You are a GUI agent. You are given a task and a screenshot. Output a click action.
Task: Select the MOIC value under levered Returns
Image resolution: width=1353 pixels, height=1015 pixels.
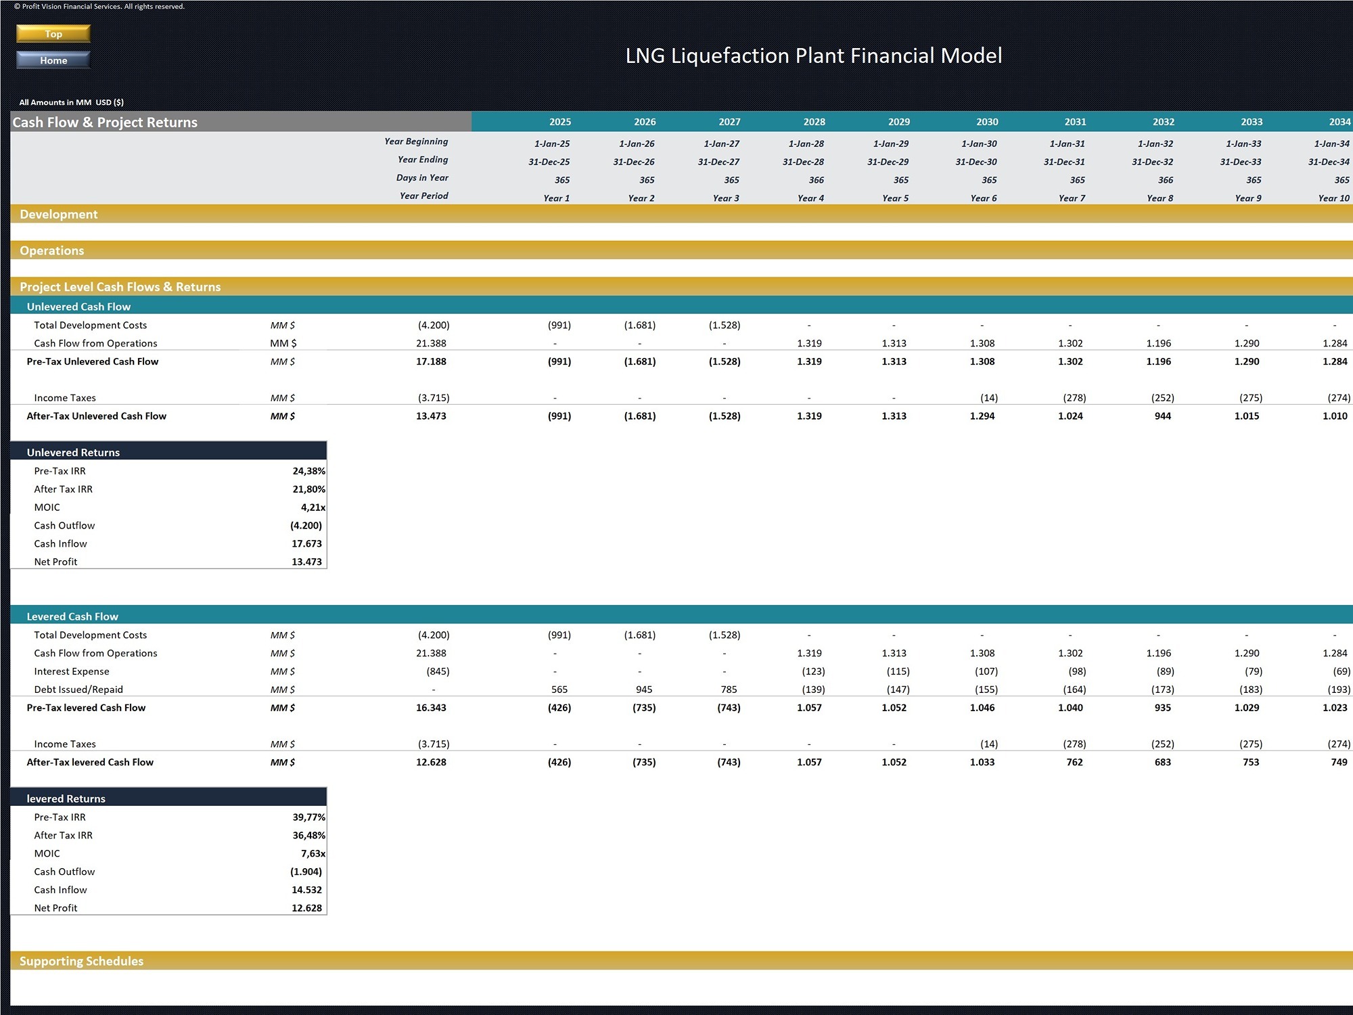pos(313,853)
